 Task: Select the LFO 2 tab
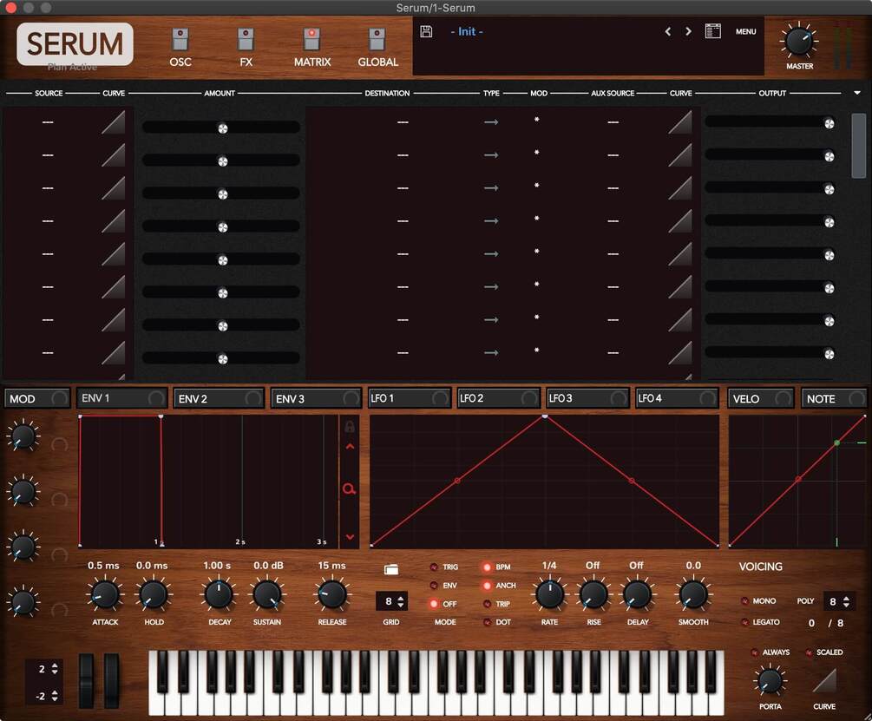click(498, 398)
